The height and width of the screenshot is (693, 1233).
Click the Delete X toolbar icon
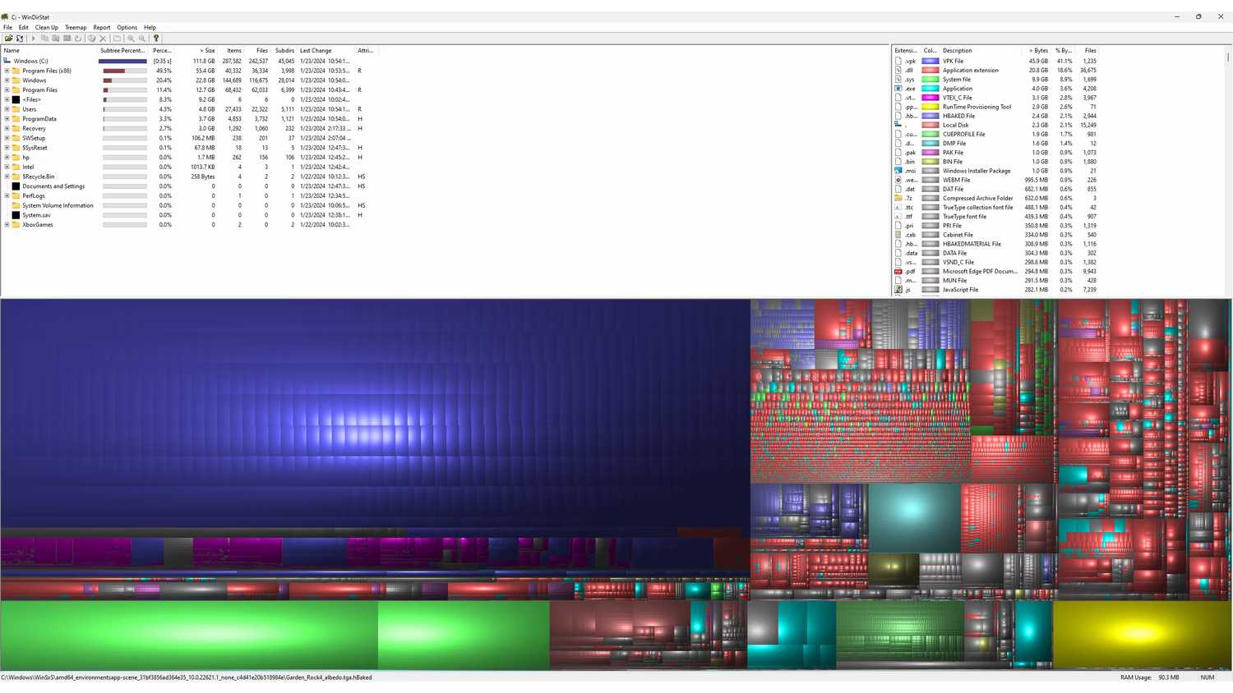pyautogui.click(x=103, y=39)
